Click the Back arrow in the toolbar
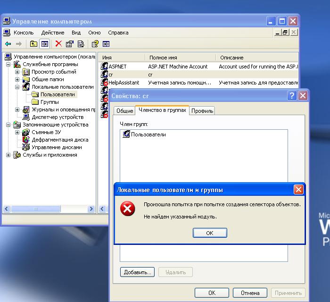330x302 pixels. coord(8,44)
